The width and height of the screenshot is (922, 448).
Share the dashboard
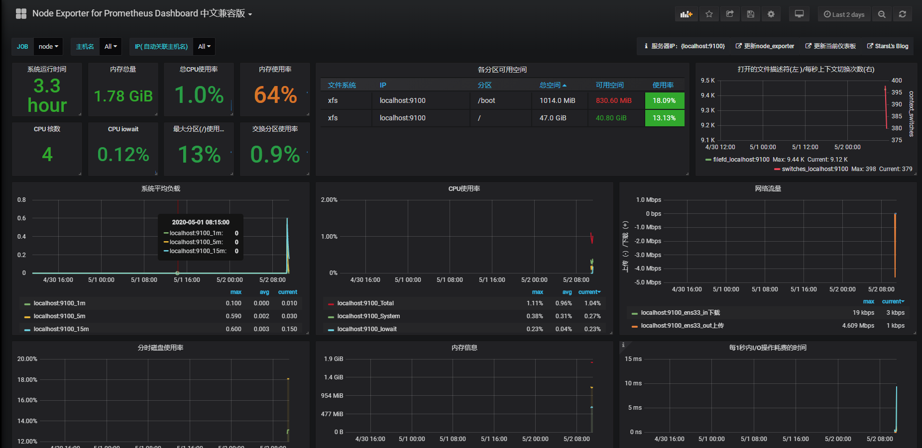coord(730,14)
